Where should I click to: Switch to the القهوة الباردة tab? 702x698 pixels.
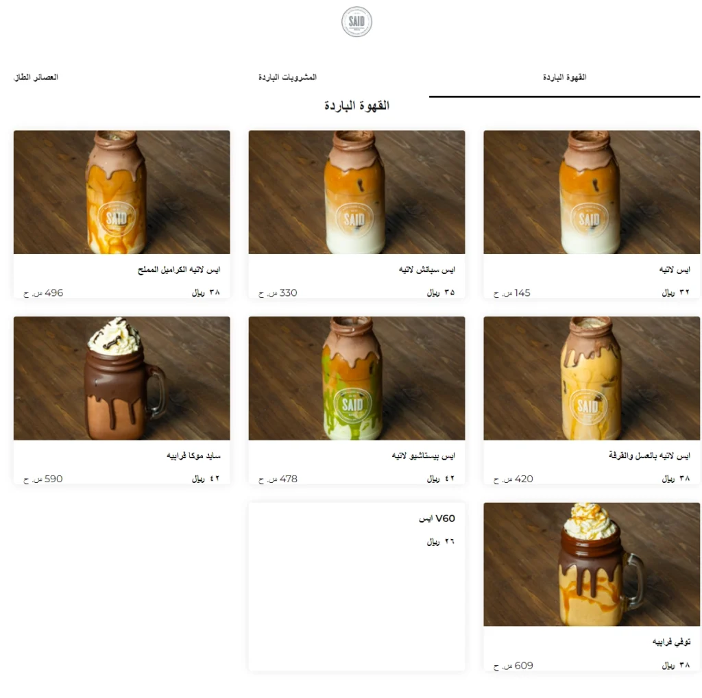[564, 77]
